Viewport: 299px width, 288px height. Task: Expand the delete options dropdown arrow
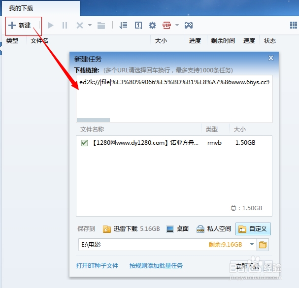(90, 25)
